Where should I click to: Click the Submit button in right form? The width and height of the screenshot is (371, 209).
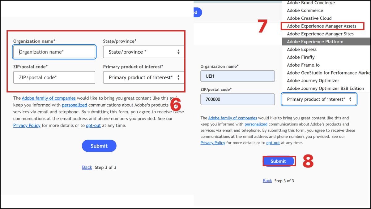click(278, 161)
